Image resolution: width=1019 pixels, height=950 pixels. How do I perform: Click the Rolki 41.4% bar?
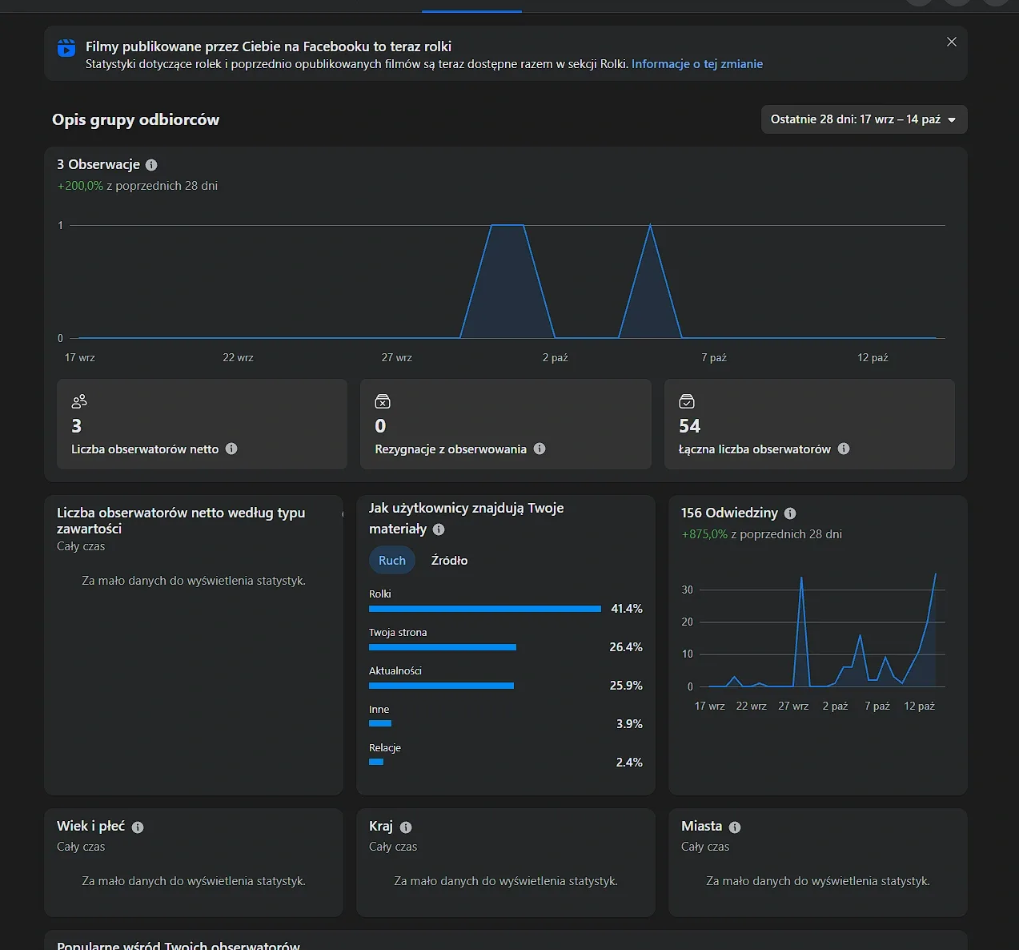click(x=485, y=609)
